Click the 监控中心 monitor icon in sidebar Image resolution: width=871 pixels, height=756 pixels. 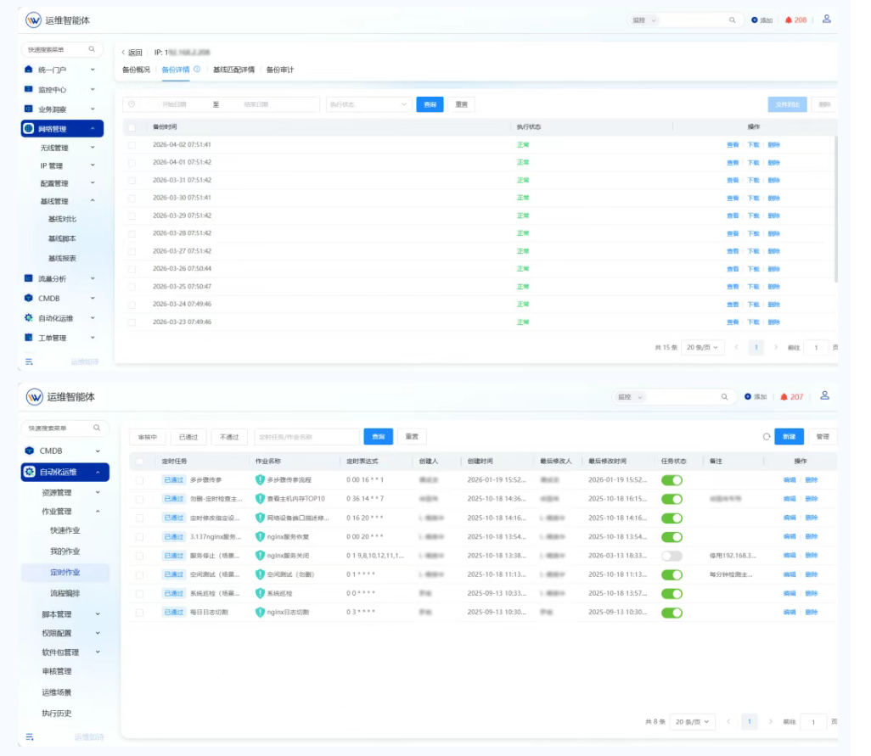coord(29,89)
